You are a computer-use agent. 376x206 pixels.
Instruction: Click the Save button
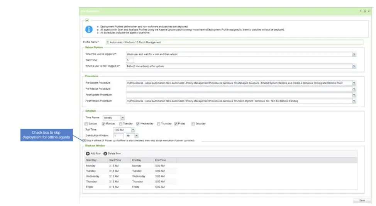click(362, 200)
